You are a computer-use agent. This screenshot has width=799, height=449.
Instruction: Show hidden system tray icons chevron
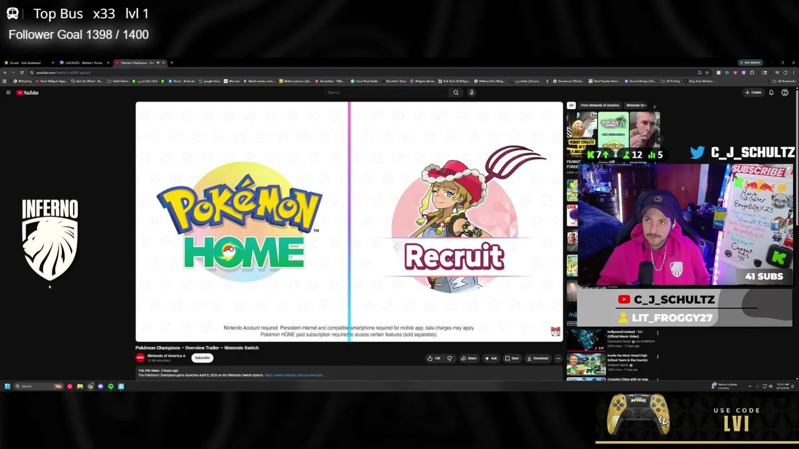[750, 387]
